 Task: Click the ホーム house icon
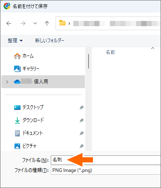click(x=17, y=56)
